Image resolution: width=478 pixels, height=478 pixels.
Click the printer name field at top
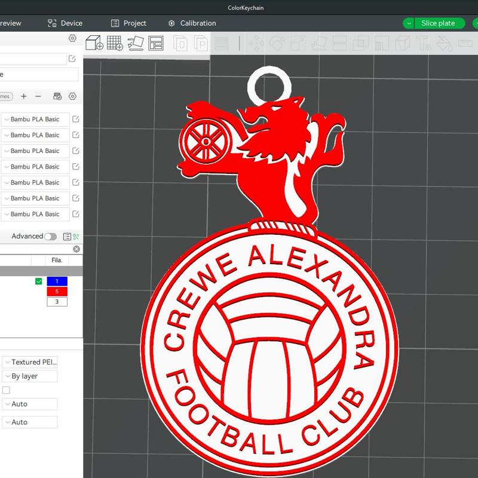pyautogui.click(x=33, y=59)
